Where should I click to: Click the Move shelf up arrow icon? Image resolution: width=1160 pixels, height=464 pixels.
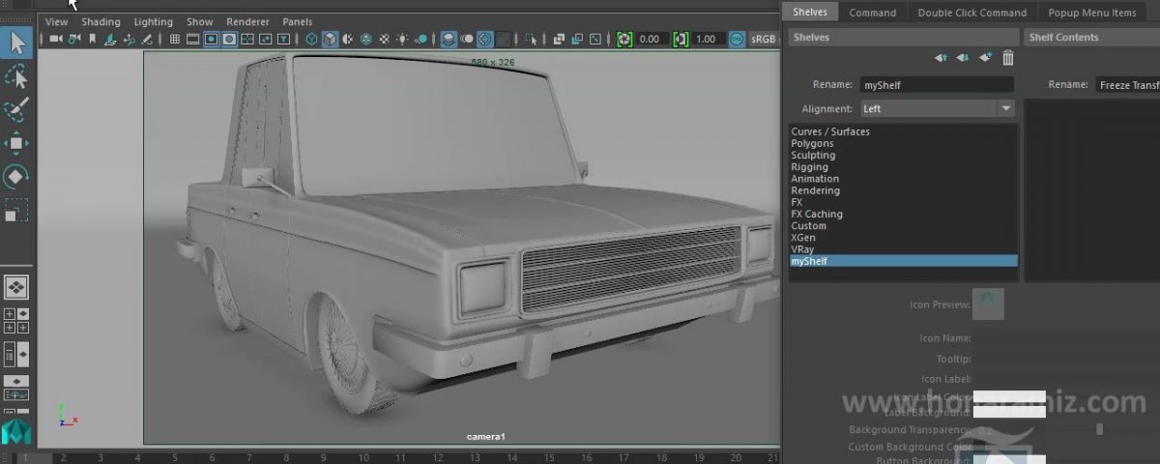(x=942, y=58)
